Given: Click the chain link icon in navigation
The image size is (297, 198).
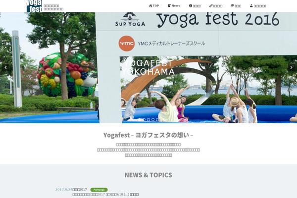Looking at the screenshot, I should (211, 5).
